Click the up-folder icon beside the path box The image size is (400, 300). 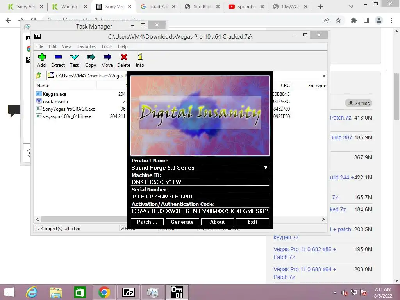click(x=39, y=75)
